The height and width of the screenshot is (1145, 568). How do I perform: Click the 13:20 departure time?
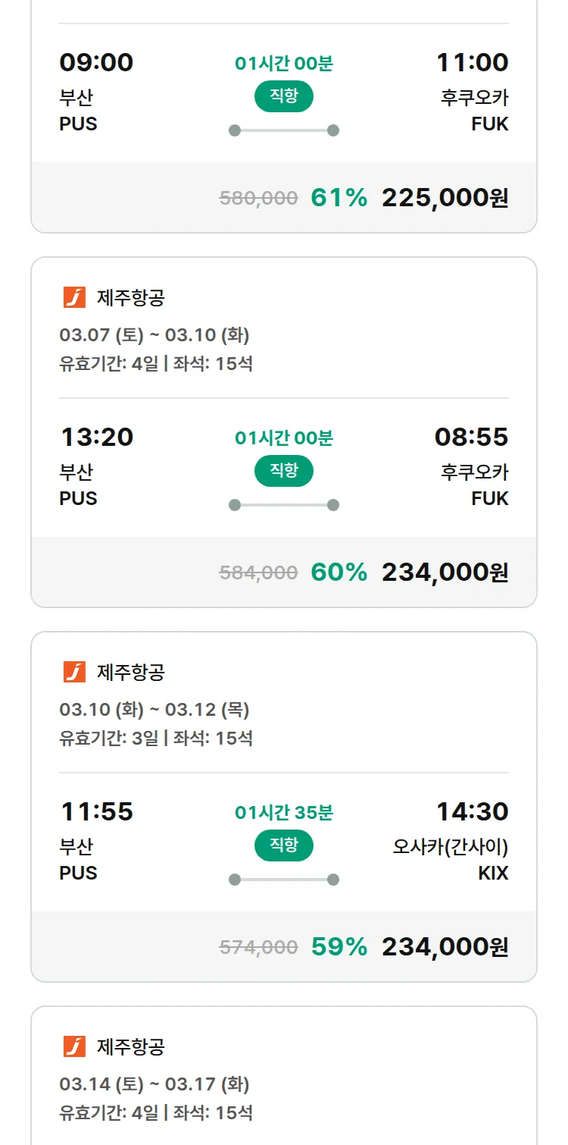click(97, 437)
